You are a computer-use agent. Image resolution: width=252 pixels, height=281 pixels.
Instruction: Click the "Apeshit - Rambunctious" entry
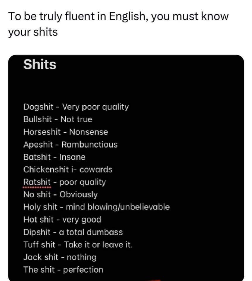[70, 145]
